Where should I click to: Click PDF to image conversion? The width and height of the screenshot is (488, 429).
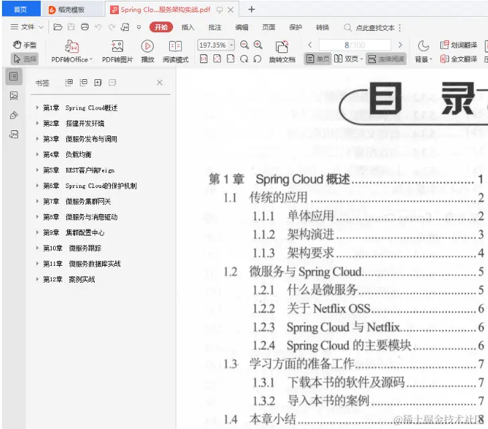click(117, 52)
